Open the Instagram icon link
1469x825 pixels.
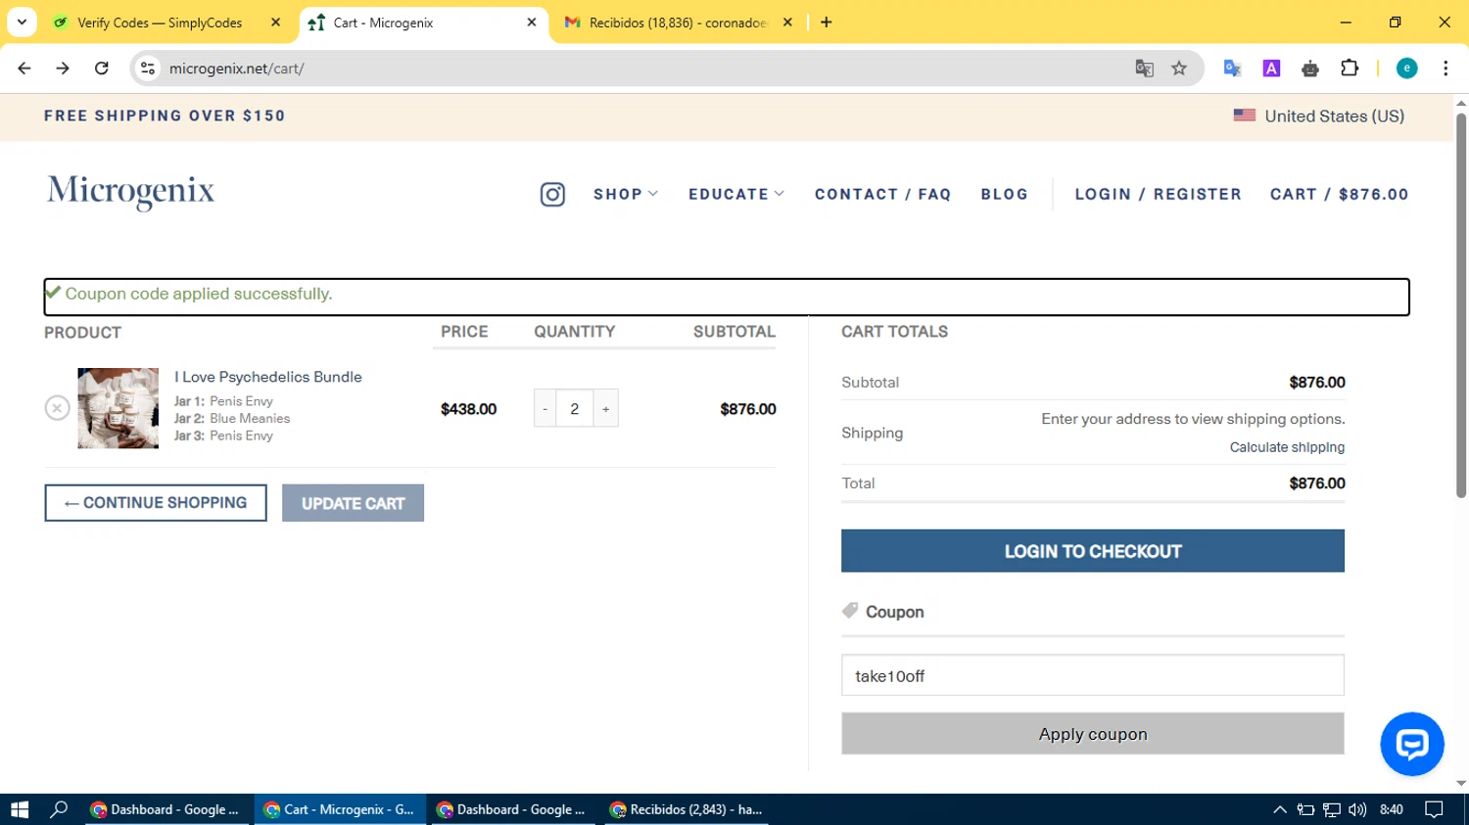pyautogui.click(x=552, y=195)
